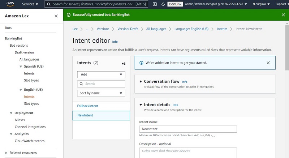The width and height of the screenshot is (289, 158).
Task: Open All languages breadcrumb link
Action: pyautogui.click(x=156, y=29)
